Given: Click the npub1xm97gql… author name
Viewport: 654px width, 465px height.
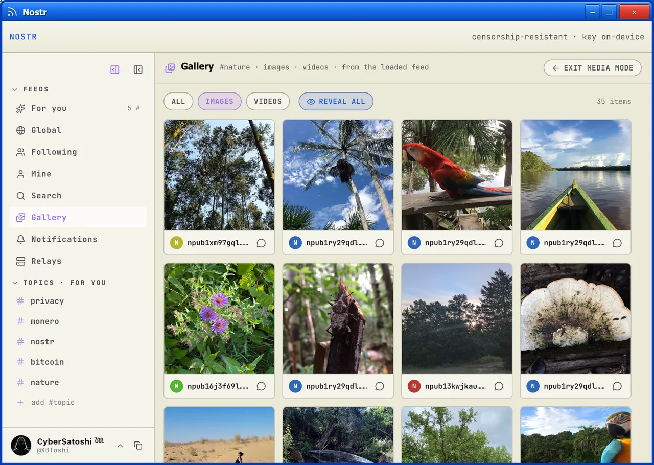Looking at the screenshot, I should (x=218, y=243).
